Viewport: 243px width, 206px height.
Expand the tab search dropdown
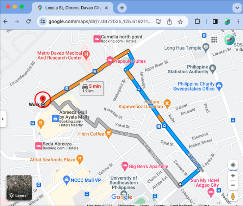(237, 8)
